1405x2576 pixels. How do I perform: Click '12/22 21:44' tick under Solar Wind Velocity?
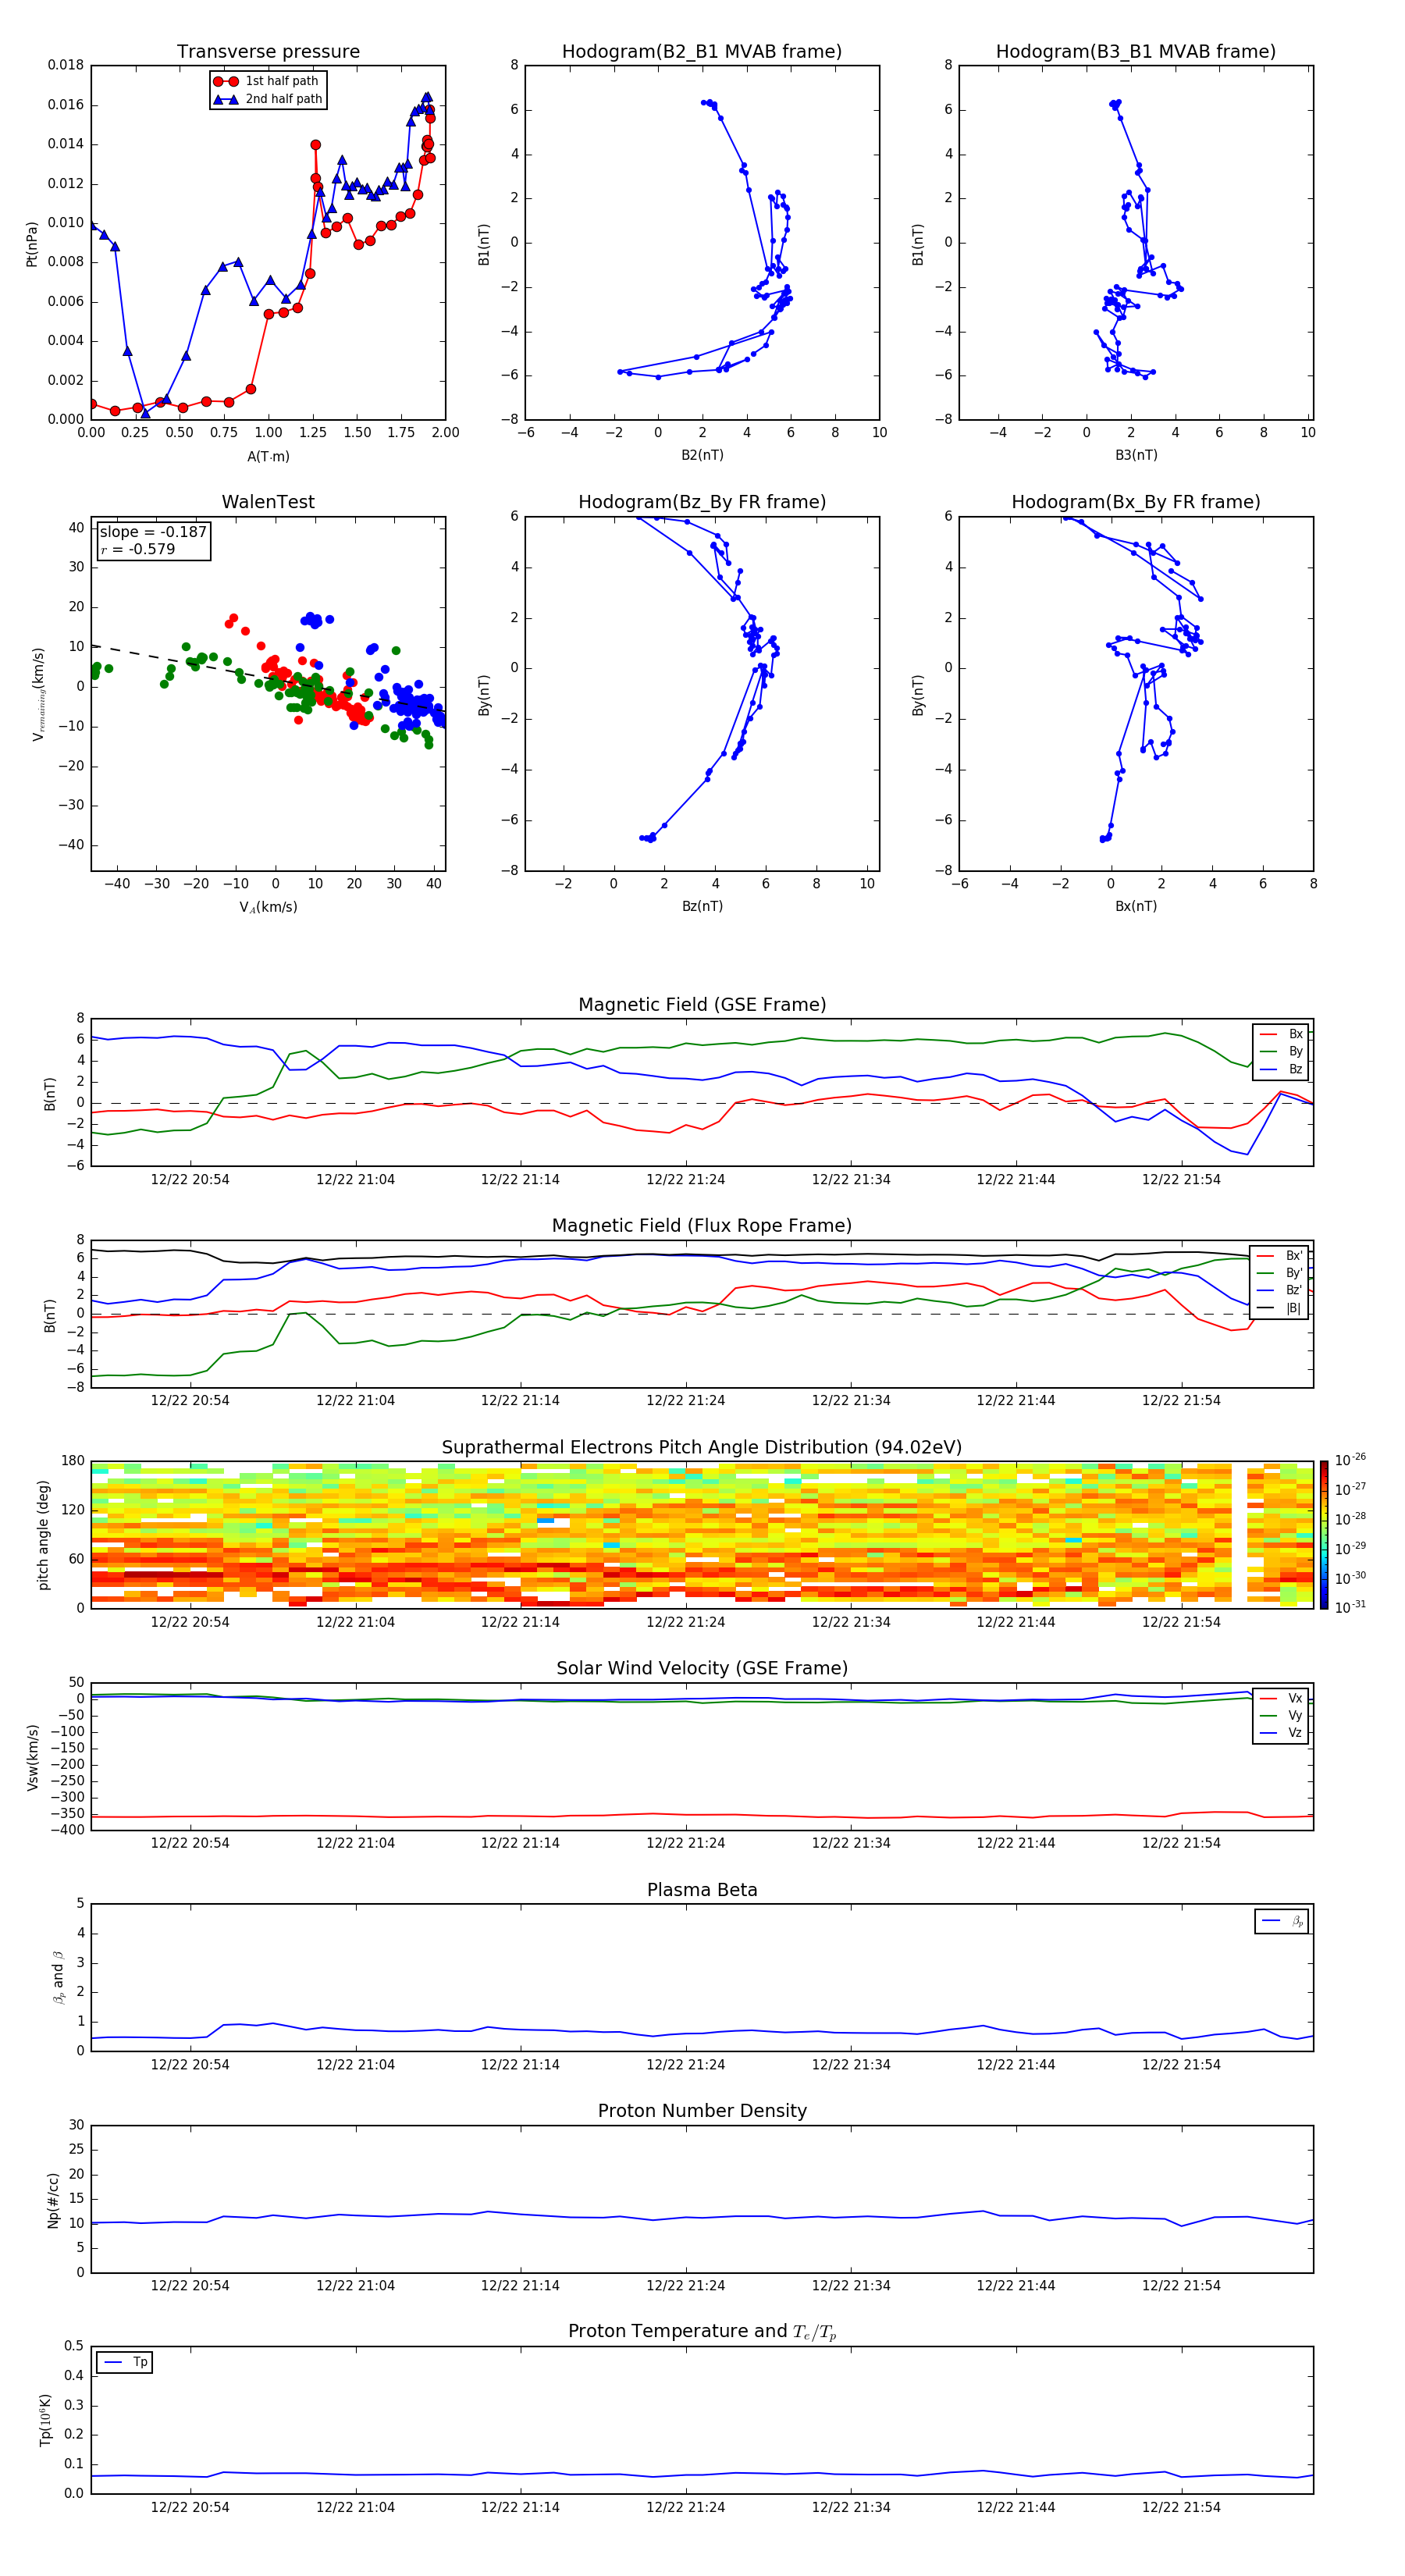point(1016,1843)
